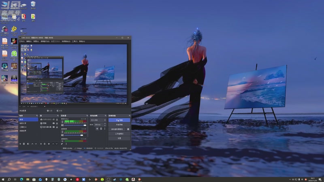The width and height of the screenshot is (324, 182).
Task: Click Properties button in source toolbar
Action: click(x=49, y=111)
